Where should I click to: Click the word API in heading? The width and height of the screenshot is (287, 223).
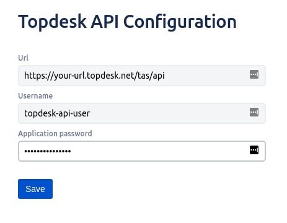[105, 21]
